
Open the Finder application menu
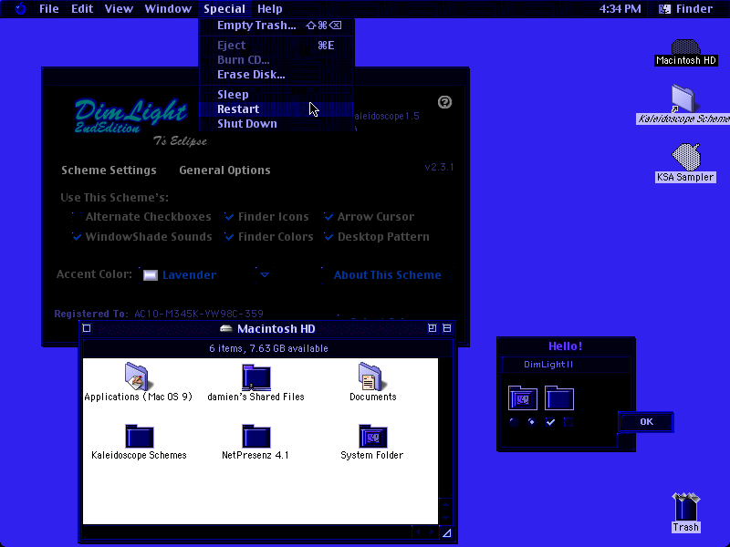click(686, 8)
